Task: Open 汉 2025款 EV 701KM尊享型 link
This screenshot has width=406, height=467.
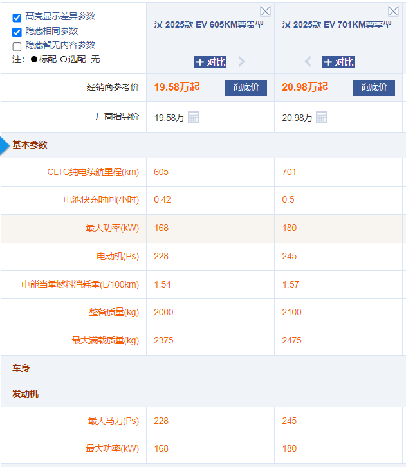Action: 337,25
